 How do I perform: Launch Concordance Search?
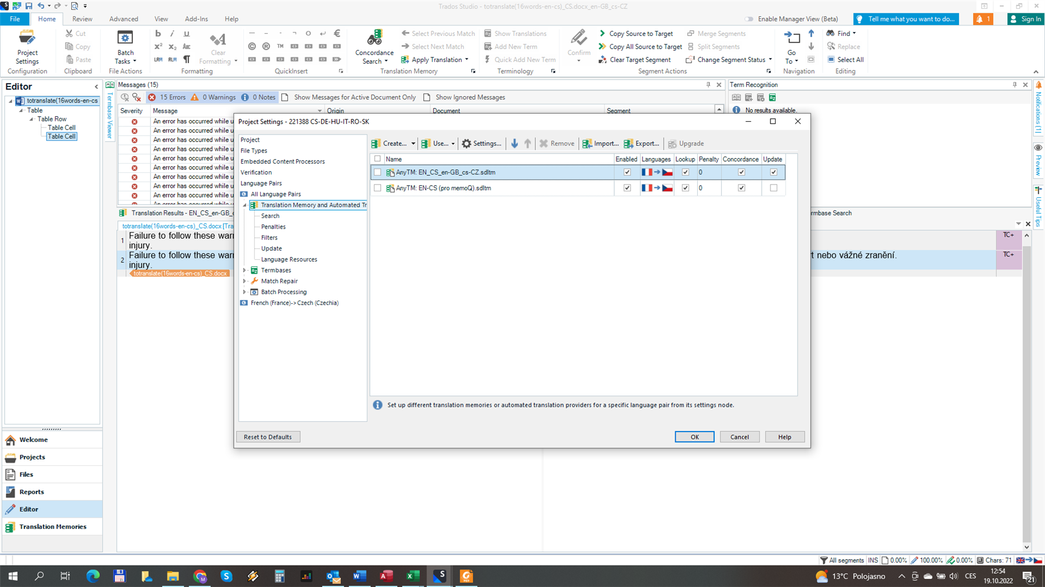(x=374, y=47)
